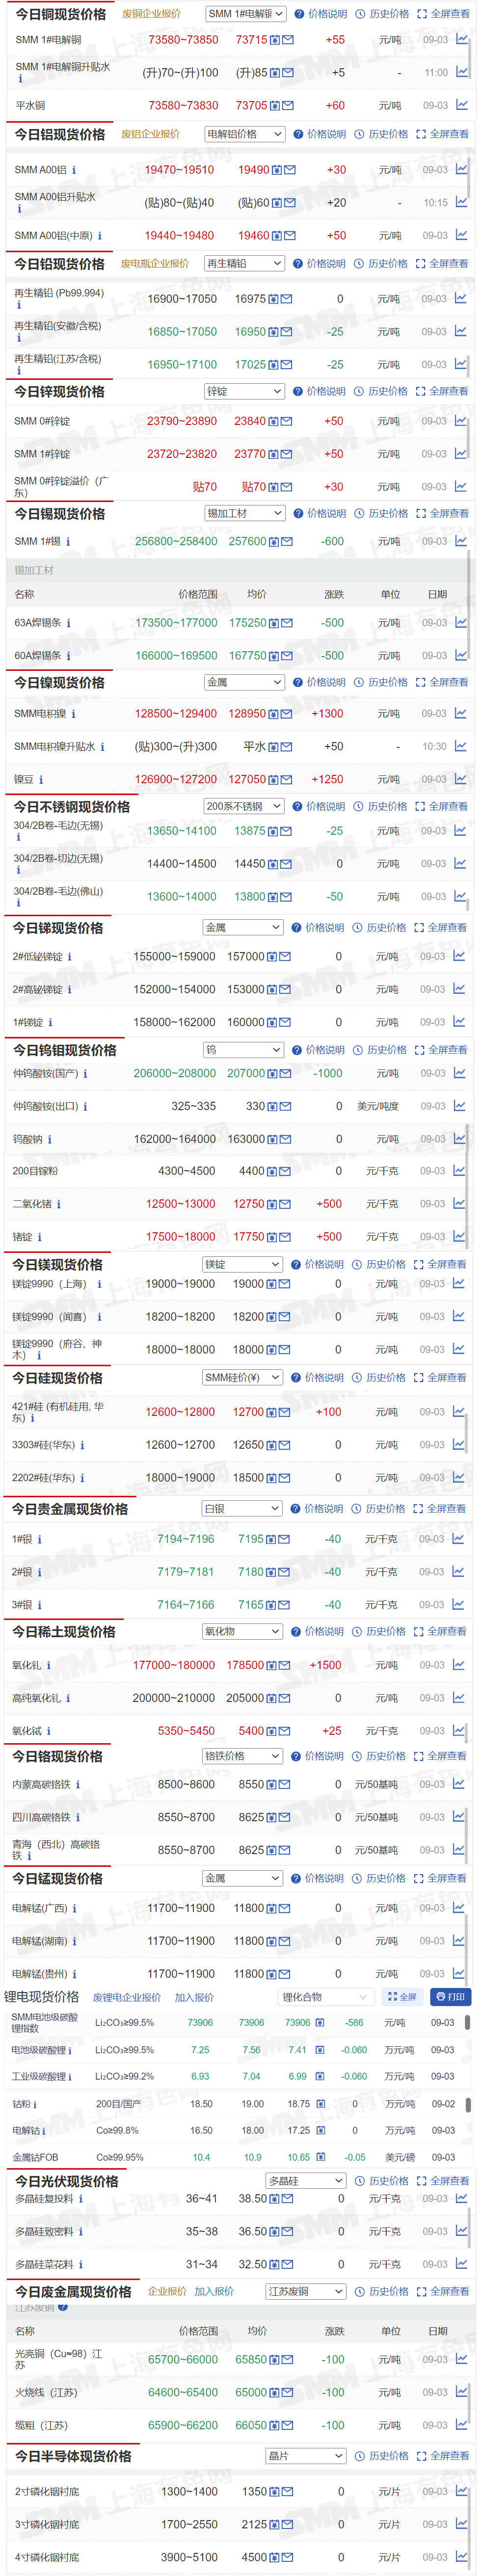Click calendar alert icon in 再生精铅(Pb99.994) row
This screenshot has width=480, height=2576.
274,299
